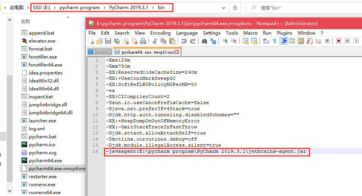Click the Explorer refresh button
The image size is (362, 196).
[235, 8]
